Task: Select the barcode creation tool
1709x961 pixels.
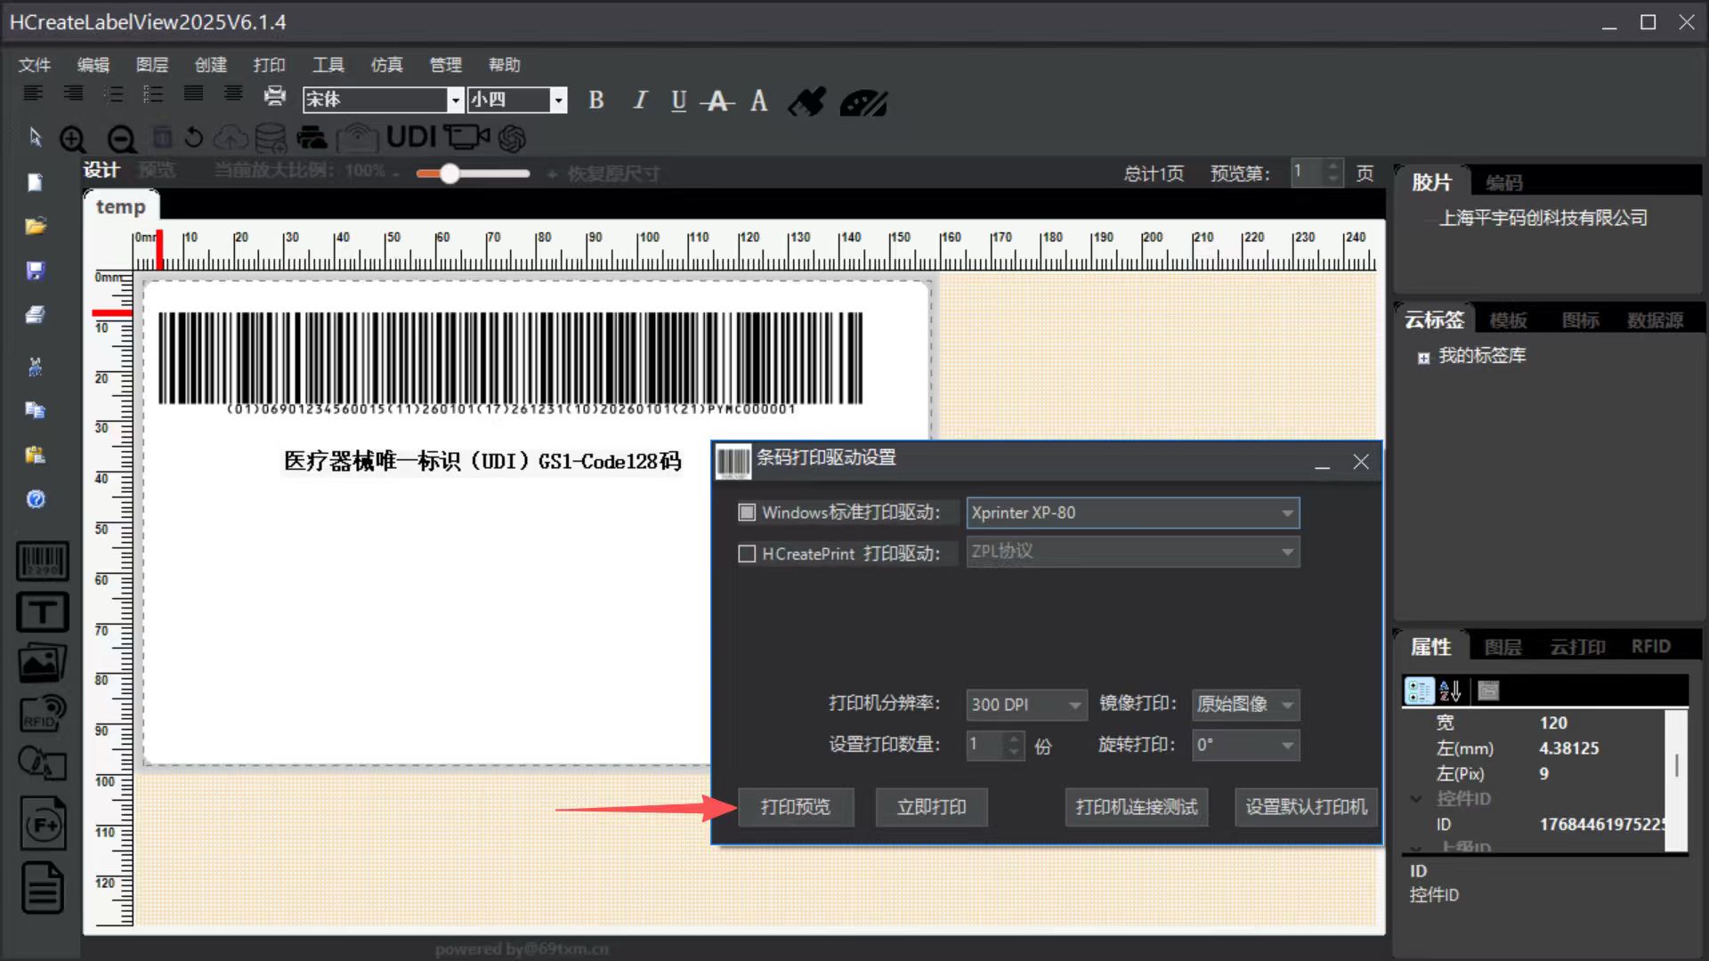Action: coord(42,561)
